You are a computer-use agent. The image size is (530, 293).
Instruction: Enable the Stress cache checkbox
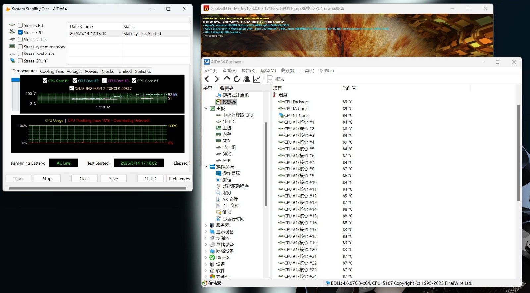point(20,40)
